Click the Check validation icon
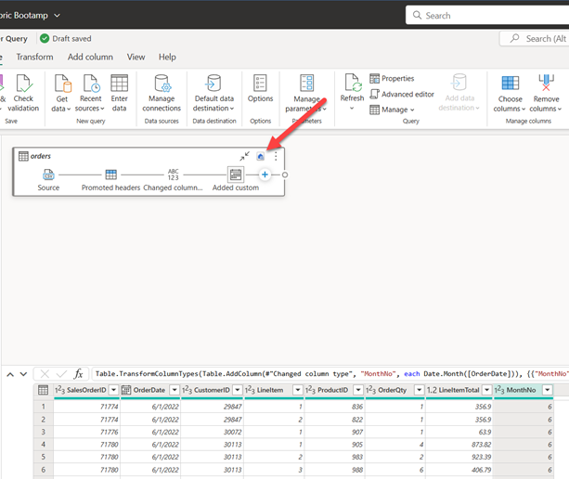This screenshot has width=569, height=479. point(24,84)
